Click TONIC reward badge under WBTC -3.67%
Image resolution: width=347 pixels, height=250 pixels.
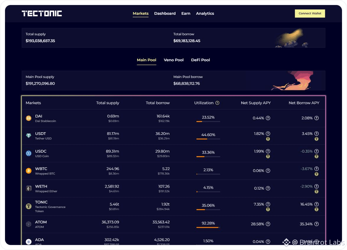[x=317, y=174]
